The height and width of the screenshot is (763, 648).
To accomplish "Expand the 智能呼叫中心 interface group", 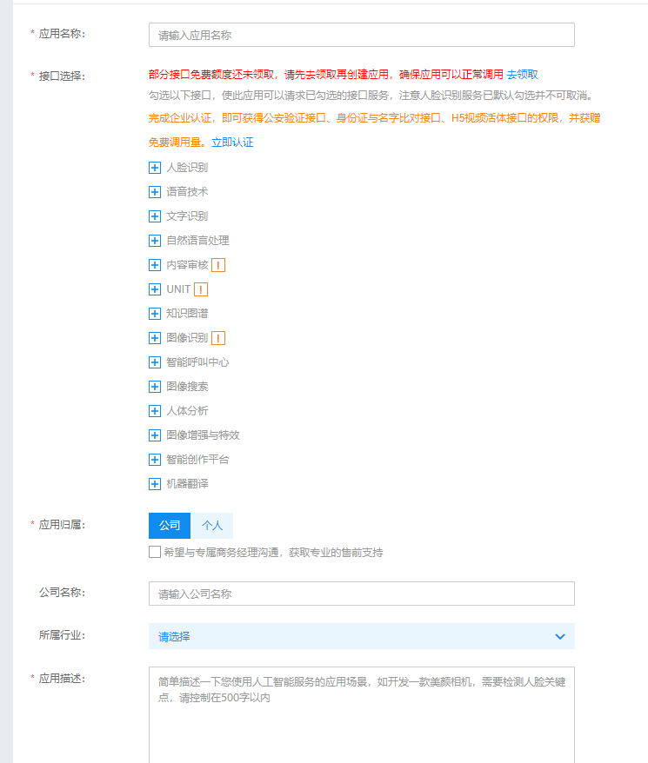I will (155, 362).
